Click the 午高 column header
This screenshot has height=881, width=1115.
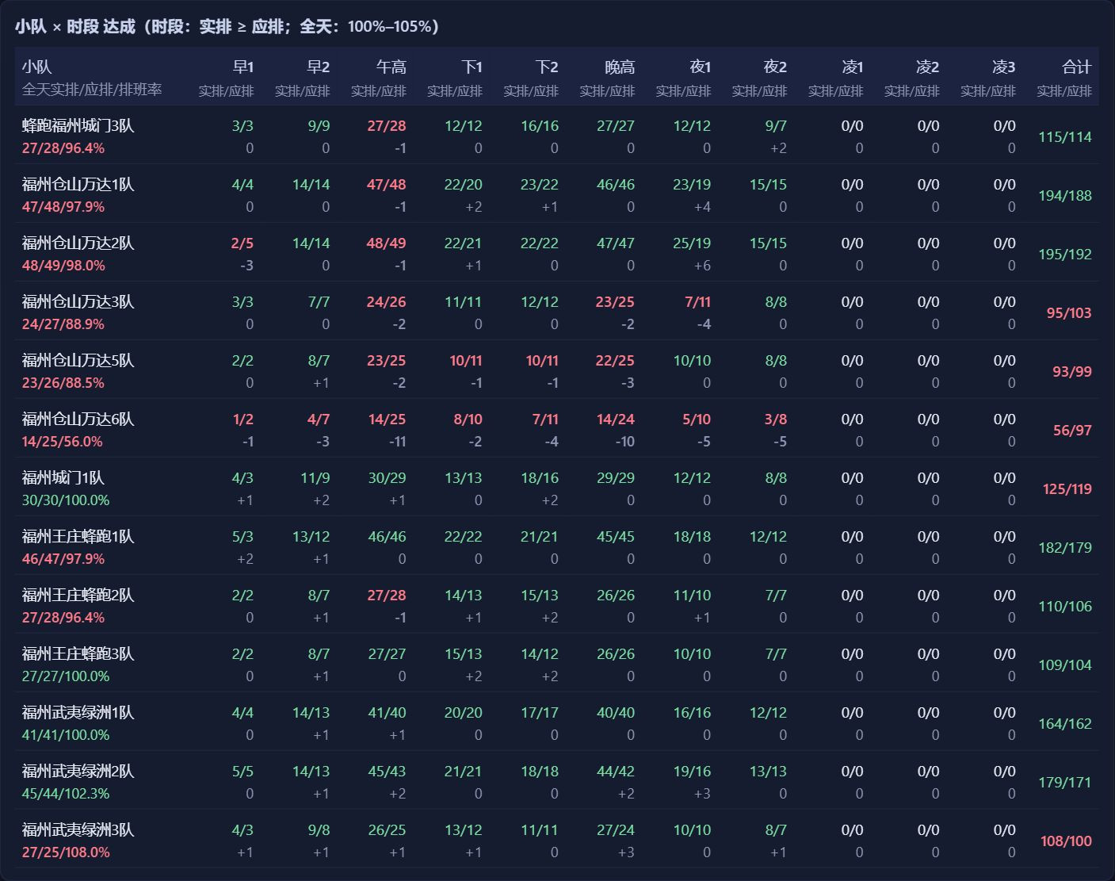coord(391,67)
